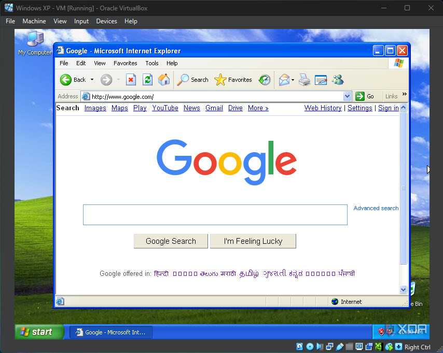The height and width of the screenshot is (353, 443).
Task: Select the My Computer desktop icon
Action: (35, 43)
